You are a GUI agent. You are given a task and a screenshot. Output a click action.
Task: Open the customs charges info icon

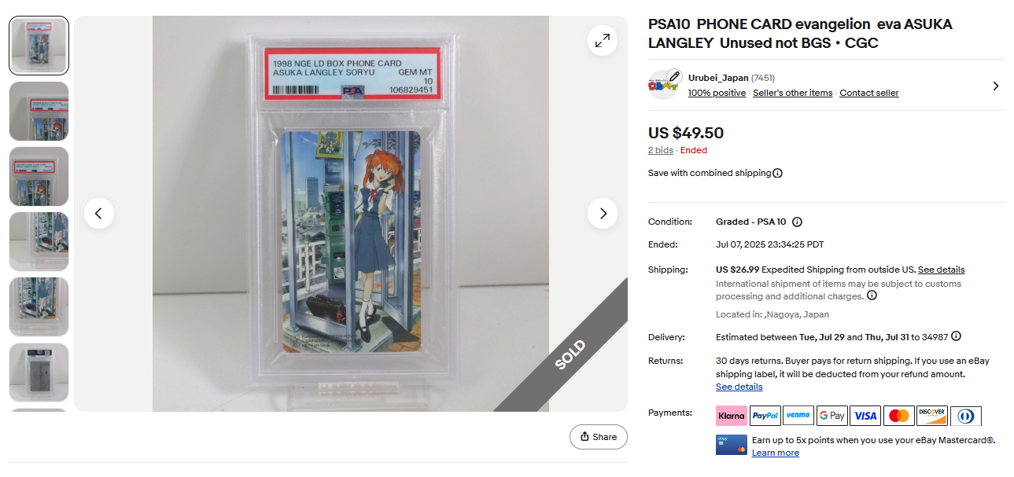click(872, 296)
